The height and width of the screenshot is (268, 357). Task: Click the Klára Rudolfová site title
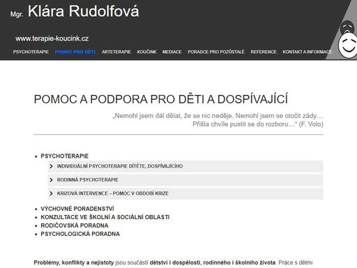click(x=84, y=11)
